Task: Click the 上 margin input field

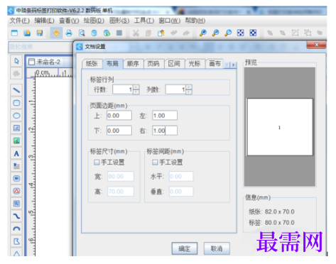Action: [119, 116]
